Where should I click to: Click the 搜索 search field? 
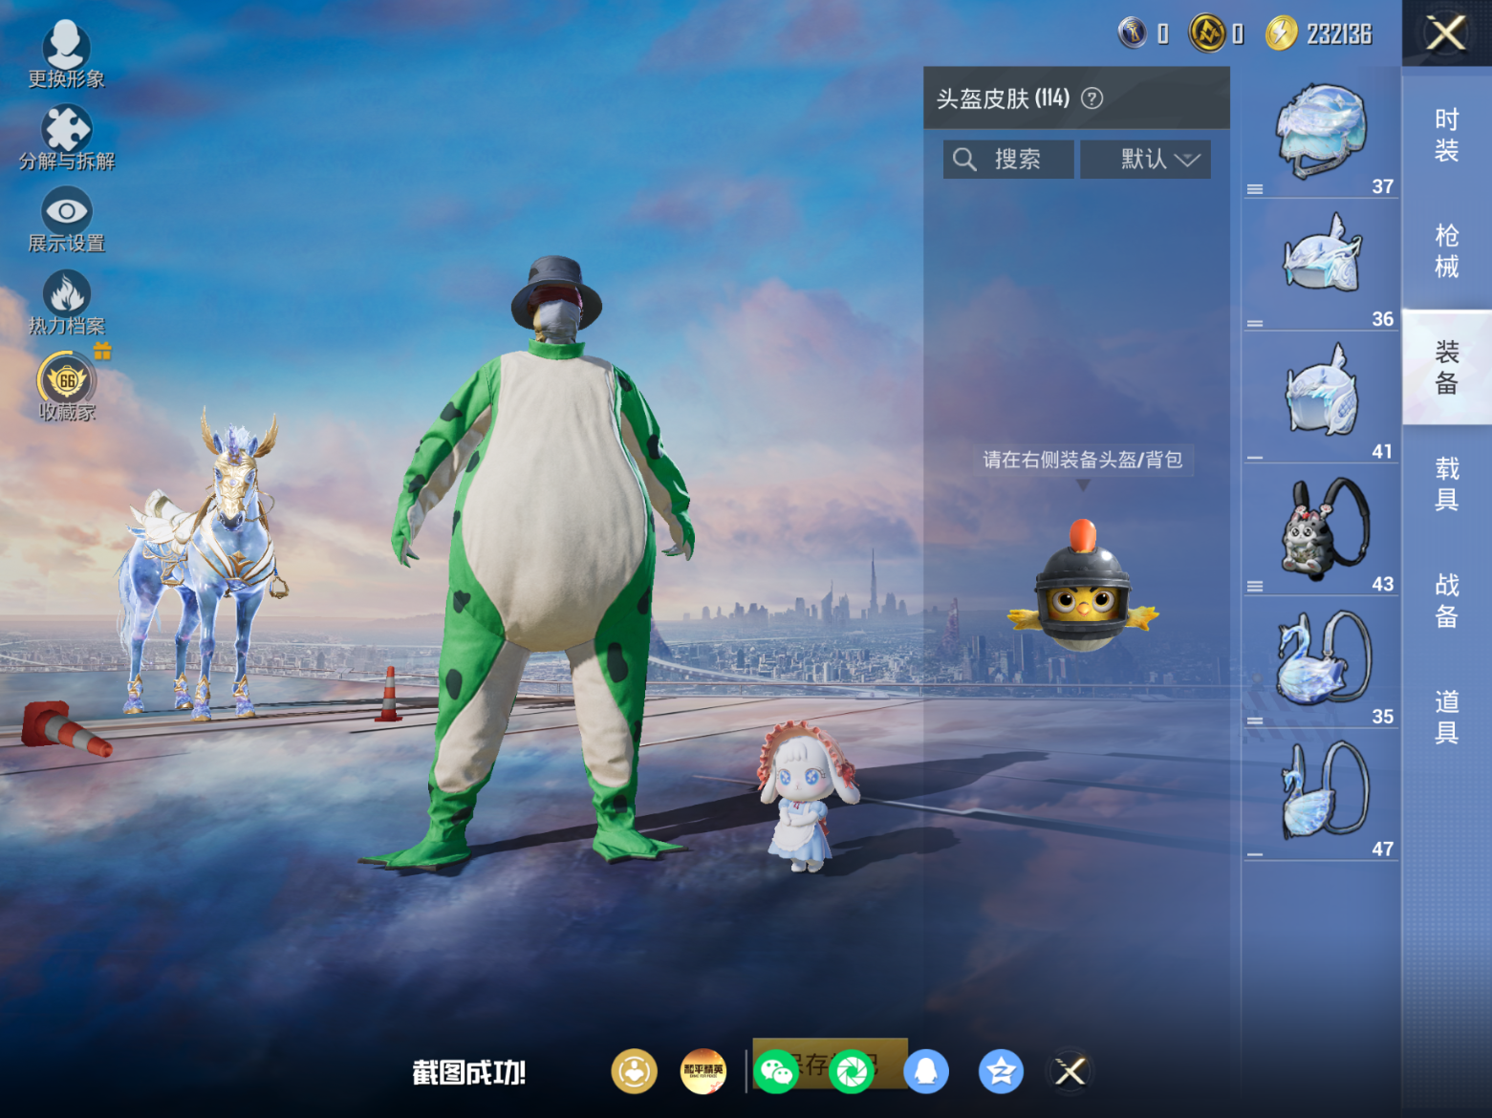pos(1008,160)
